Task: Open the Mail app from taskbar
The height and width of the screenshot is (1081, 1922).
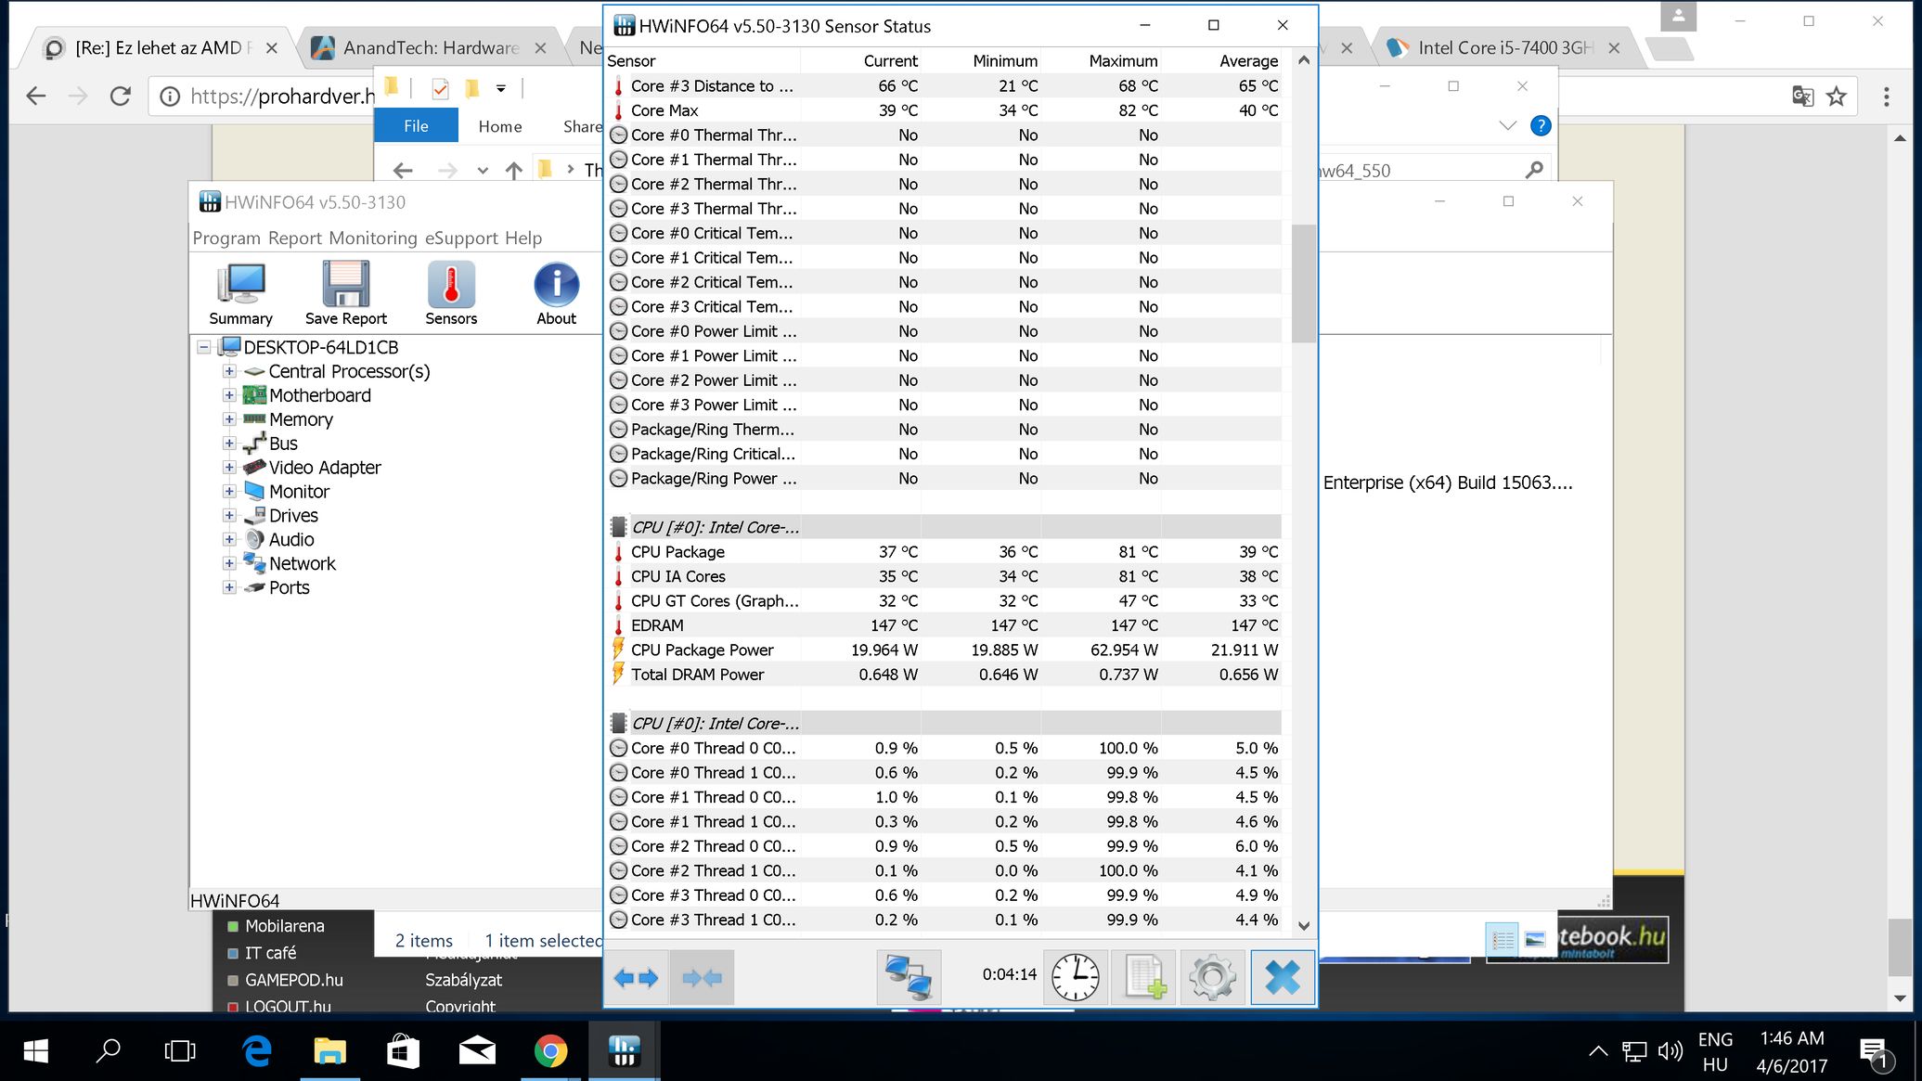Action: 477,1051
